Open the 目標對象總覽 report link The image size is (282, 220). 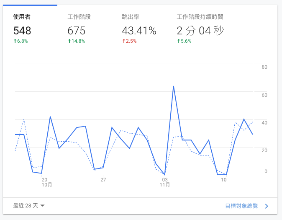point(241,206)
